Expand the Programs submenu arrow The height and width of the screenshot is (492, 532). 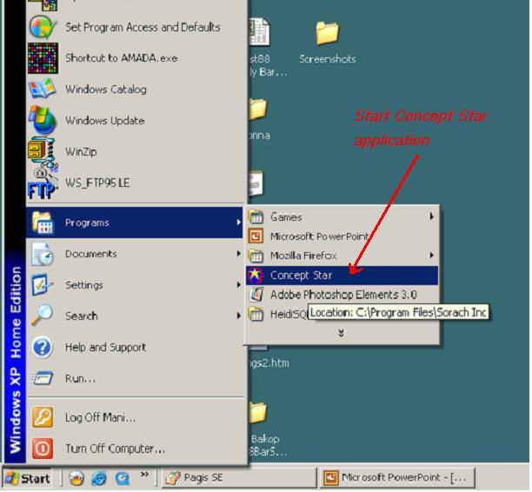[238, 223]
